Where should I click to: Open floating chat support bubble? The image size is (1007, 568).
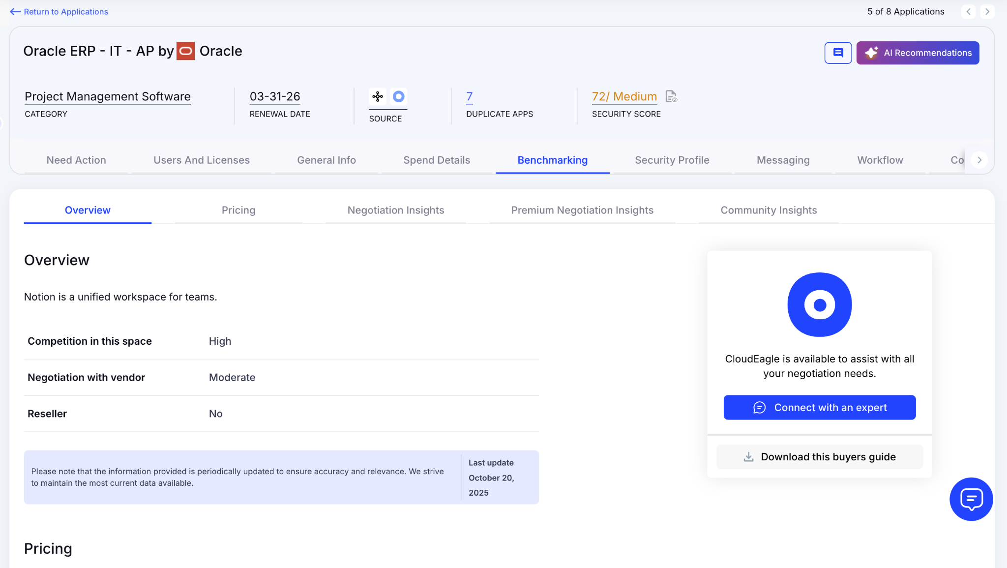(971, 499)
